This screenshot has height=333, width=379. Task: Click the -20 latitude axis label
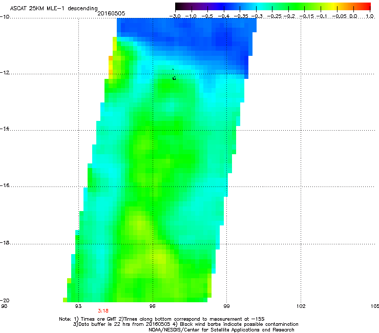[5, 300]
